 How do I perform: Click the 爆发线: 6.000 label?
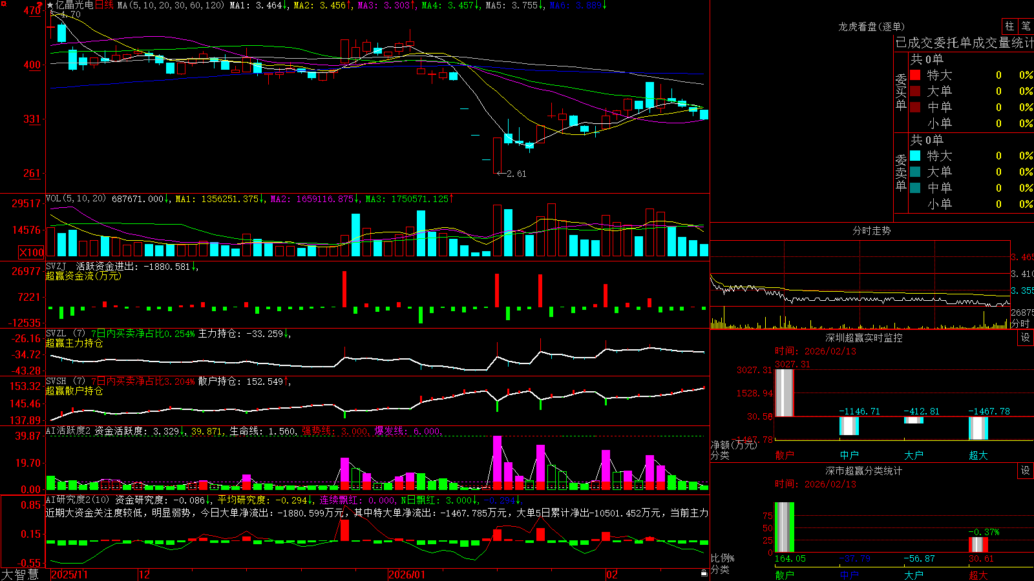point(408,431)
